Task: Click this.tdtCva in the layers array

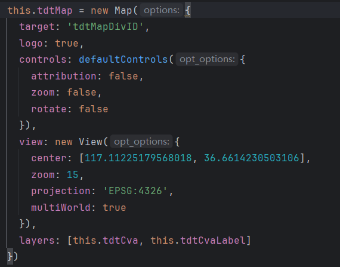Action: 106,241
